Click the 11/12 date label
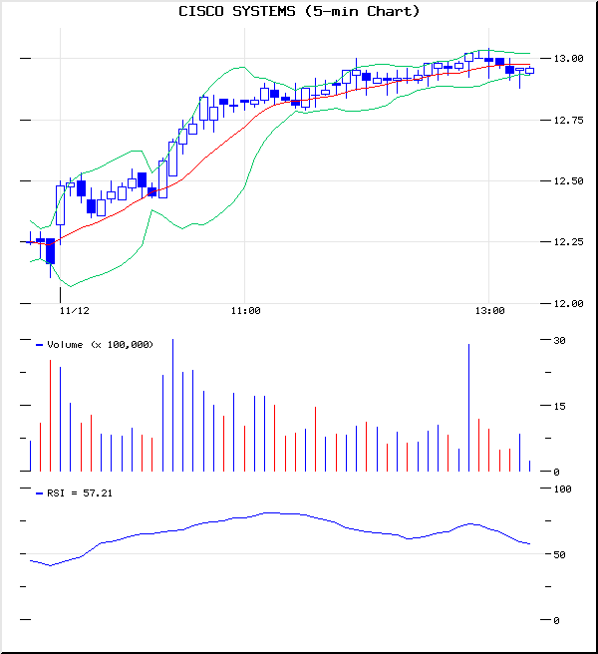The image size is (598, 654). pos(74,311)
